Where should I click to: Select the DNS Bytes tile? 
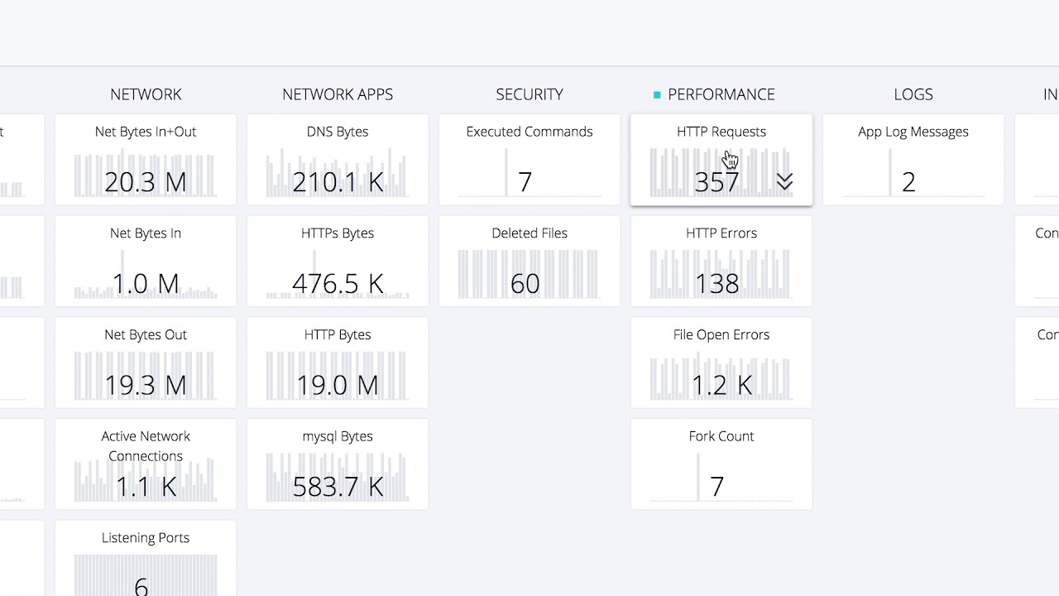(338, 160)
